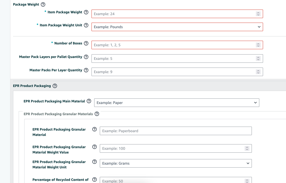Expand the Item Package Weight Unit dropdown
Image resolution: width=286 pixels, height=183 pixels.
177,27
